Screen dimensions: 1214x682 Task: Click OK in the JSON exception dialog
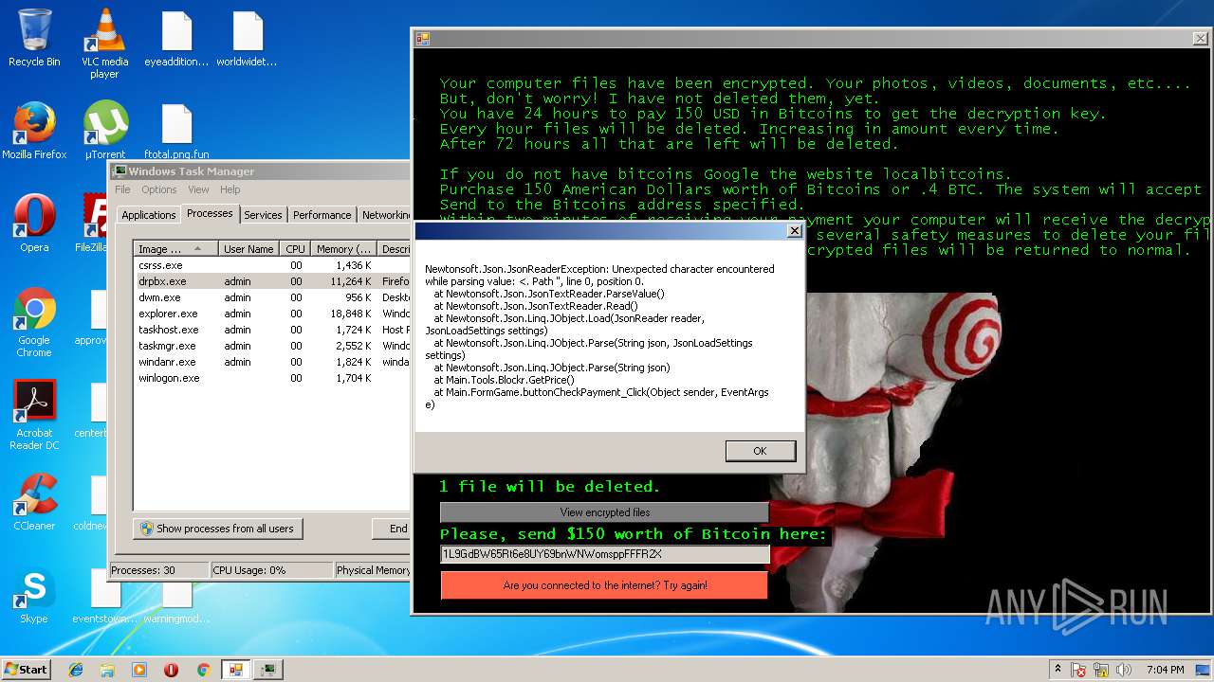(x=760, y=451)
